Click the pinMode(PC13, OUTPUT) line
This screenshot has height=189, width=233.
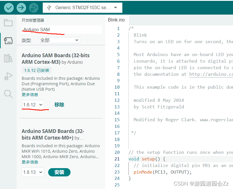coord(163,172)
